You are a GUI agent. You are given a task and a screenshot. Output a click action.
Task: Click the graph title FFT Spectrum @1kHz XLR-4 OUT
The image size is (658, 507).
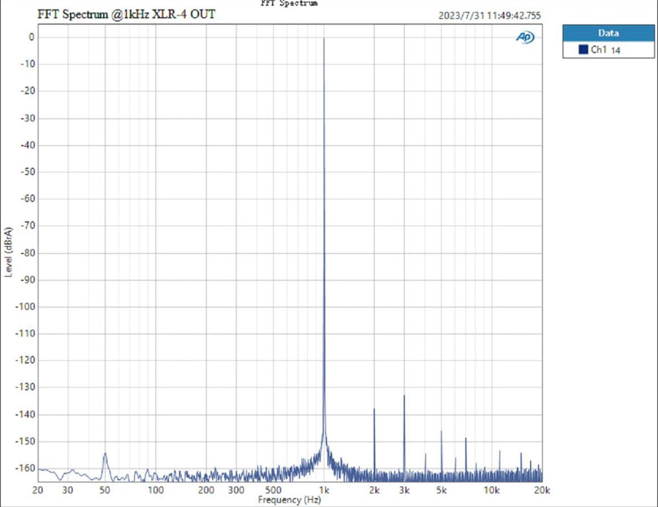(126, 15)
